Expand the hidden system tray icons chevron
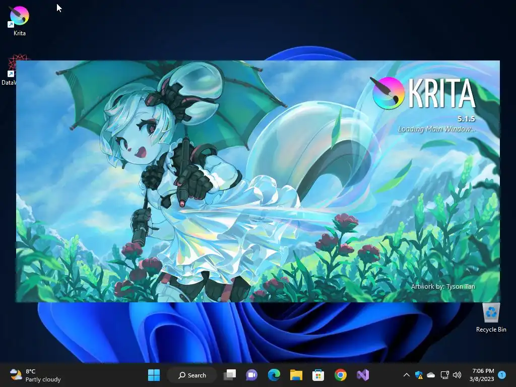Viewport: 516px width, 387px height. [407, 375]
